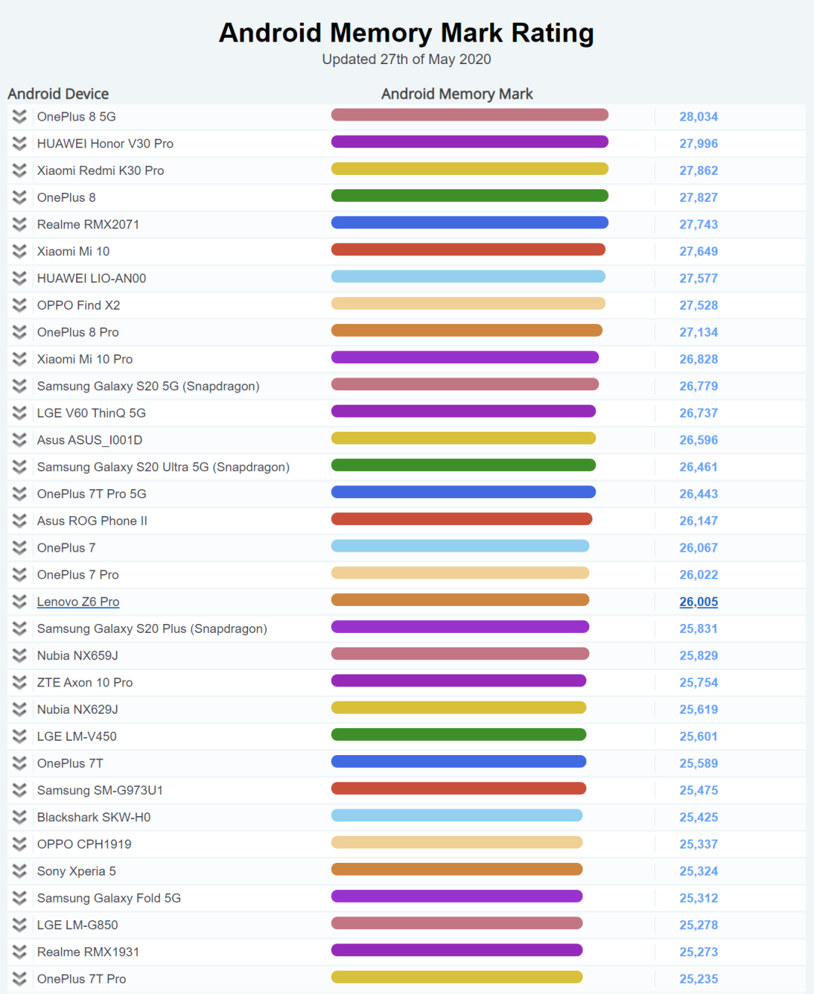Click the 'Updated 27th of May 2020' text
The height and width of the screenshot is (994, 814).
tap(407, 60)
